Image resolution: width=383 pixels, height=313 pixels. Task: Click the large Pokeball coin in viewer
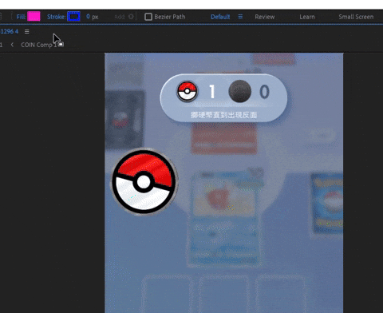click(144, 182)
